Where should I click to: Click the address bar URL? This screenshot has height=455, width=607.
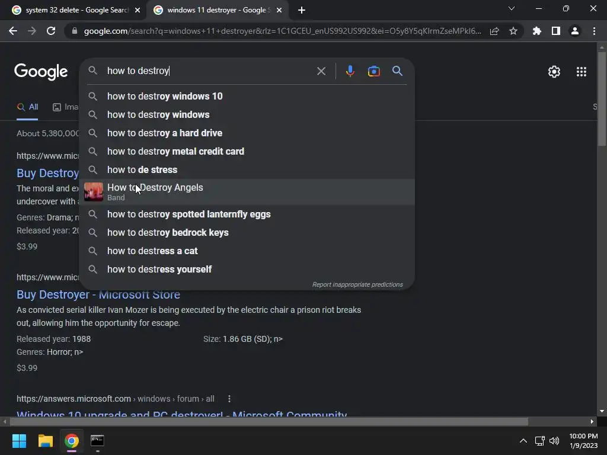coord(283,31)
